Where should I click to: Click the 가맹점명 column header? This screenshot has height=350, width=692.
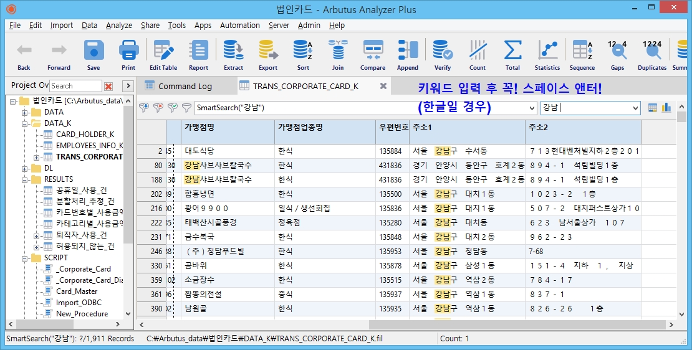pyautogui.click(x=228, y=131)
